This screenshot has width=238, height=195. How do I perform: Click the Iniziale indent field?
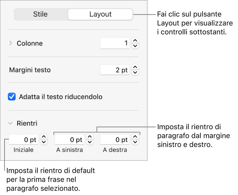tap(23, 140)
